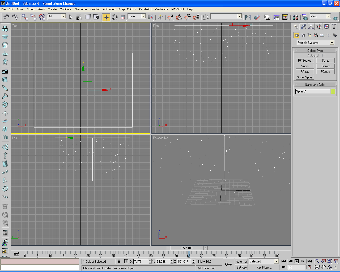Click the Redo arrow in the toolbar
This screenshot has height=272, width=340.
coord(15,17)
